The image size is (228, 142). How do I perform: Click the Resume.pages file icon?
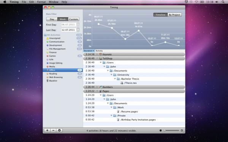tap(118, 112)
